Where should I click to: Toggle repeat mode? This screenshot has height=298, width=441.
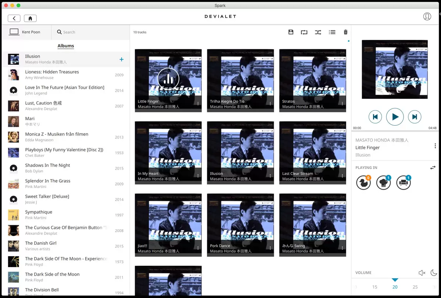click(304, 32)
